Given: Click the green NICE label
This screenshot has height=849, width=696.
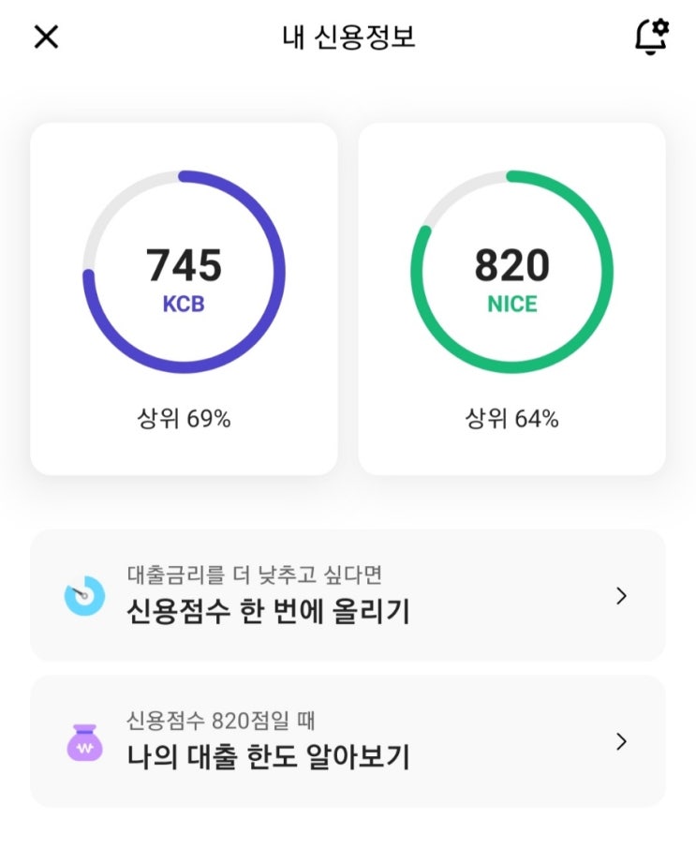Looking at the screenshot, I should [x=511, y=305].
